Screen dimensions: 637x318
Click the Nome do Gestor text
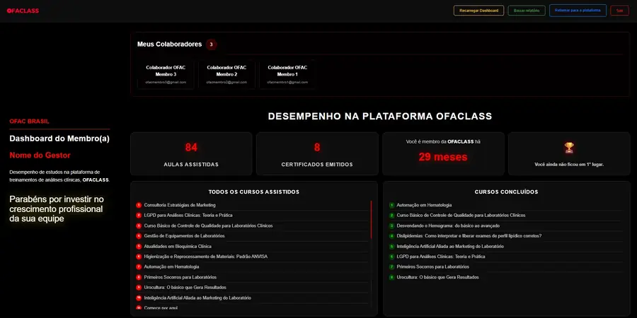point(40,155)
